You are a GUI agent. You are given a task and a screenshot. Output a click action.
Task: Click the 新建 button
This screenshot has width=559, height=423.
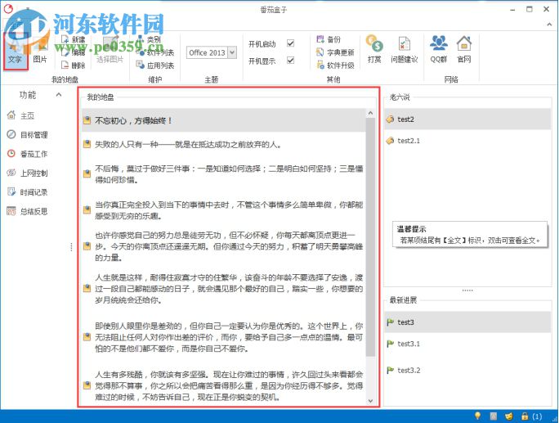click(74, 39)
